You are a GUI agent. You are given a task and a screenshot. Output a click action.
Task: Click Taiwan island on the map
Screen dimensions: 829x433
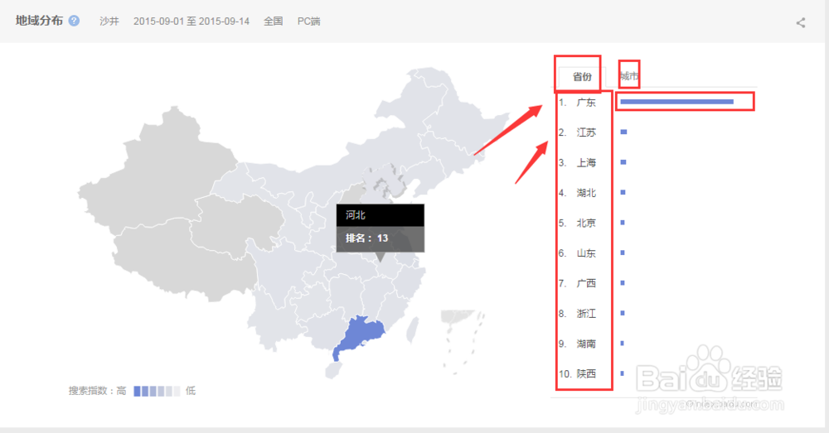412,329
